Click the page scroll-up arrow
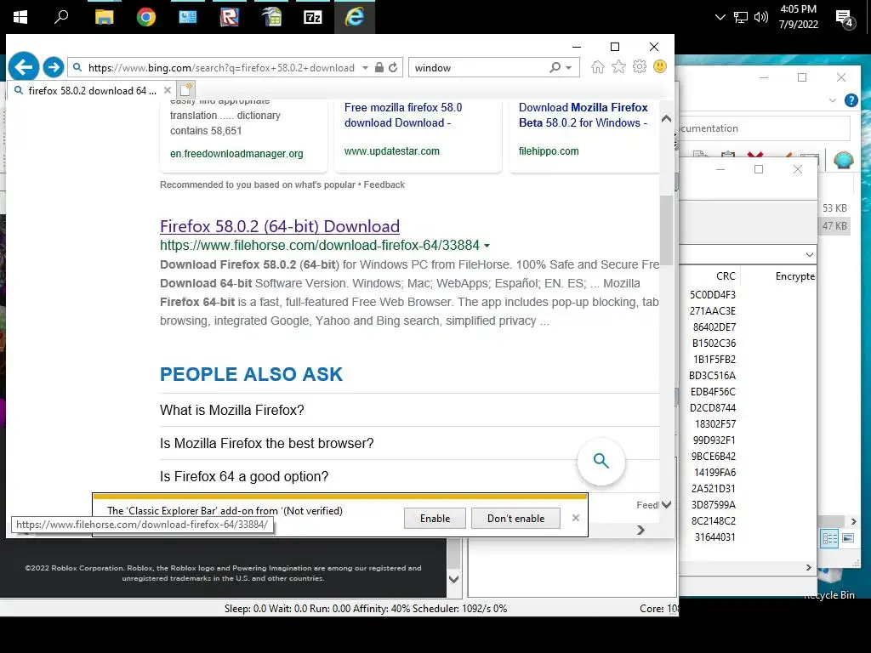The height and width of the screenshot is (653, 871). [x=666, y=118]
